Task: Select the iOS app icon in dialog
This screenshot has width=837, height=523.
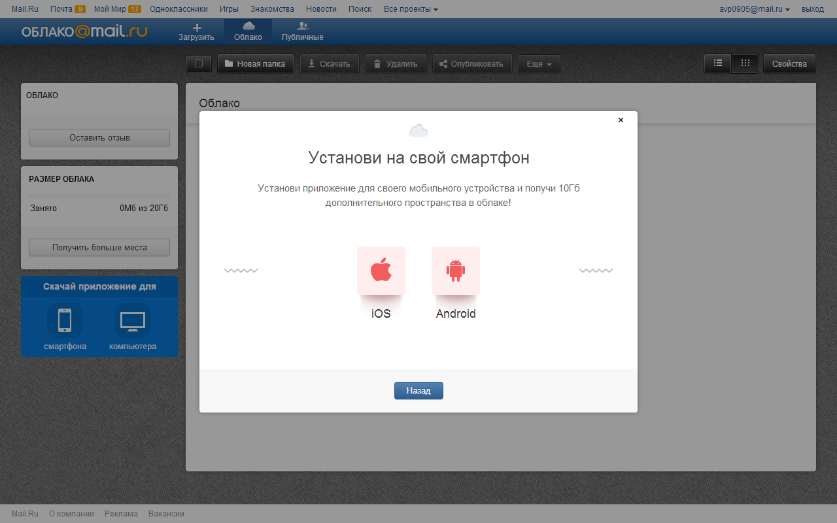Action: click(381, 270)
